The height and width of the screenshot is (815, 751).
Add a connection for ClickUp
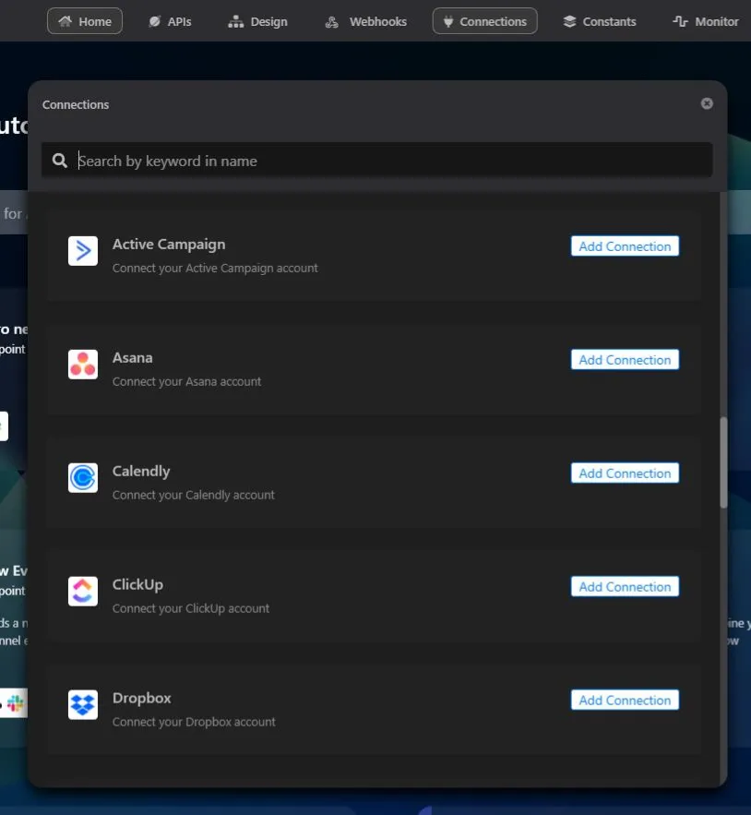coord(625,586)
